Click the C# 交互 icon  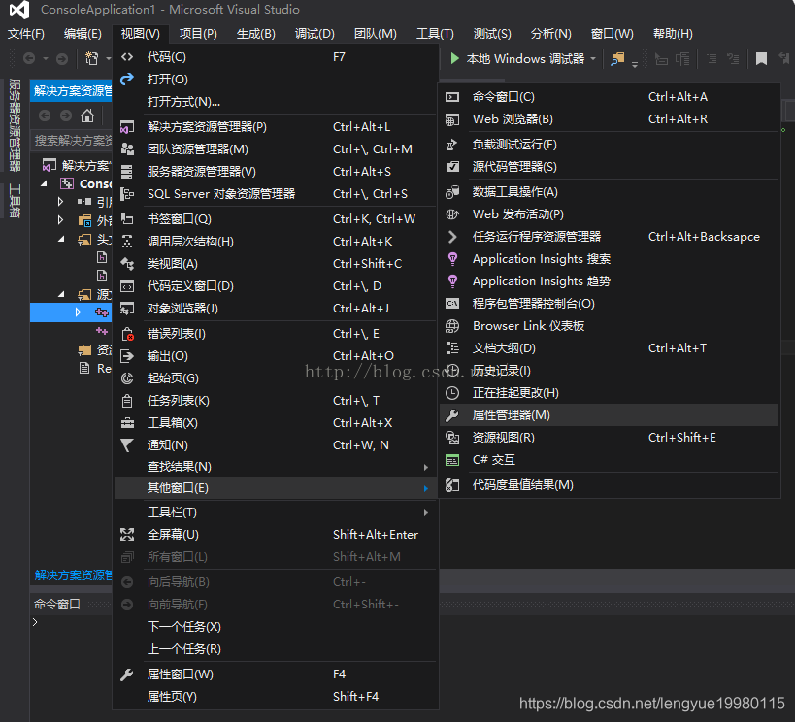click(452, 460)
